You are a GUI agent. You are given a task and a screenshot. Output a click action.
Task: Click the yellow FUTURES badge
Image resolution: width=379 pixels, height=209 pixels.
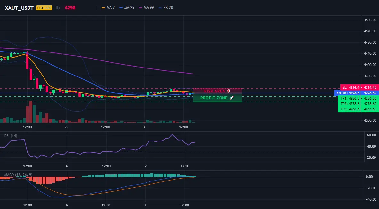(x=44, y=8)
